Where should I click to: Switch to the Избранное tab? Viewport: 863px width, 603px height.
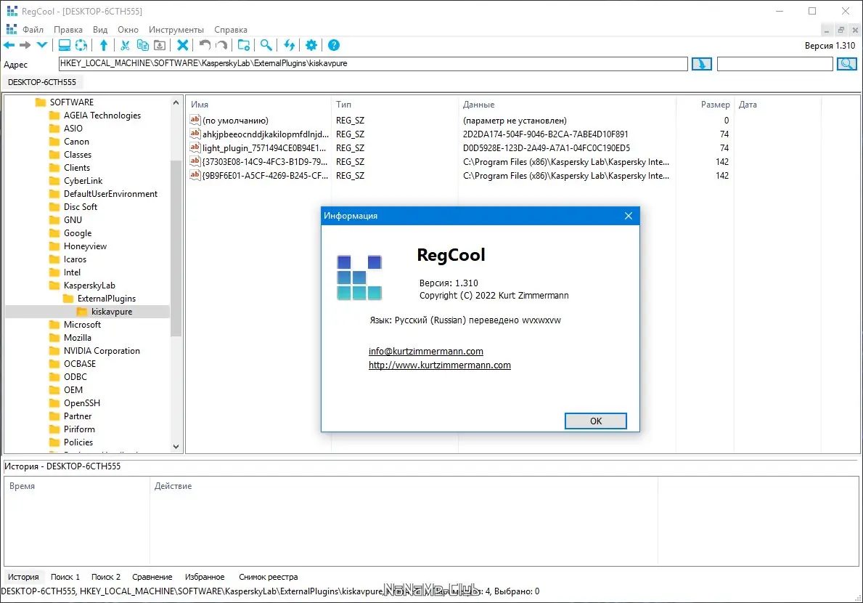[205, 577]
